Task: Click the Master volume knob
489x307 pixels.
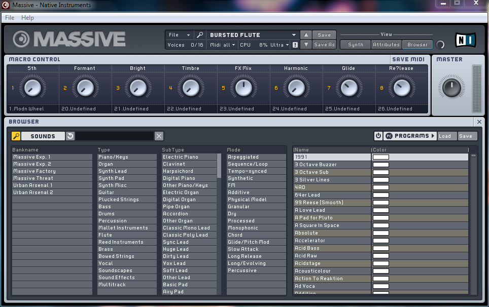Action: [451, 88]
